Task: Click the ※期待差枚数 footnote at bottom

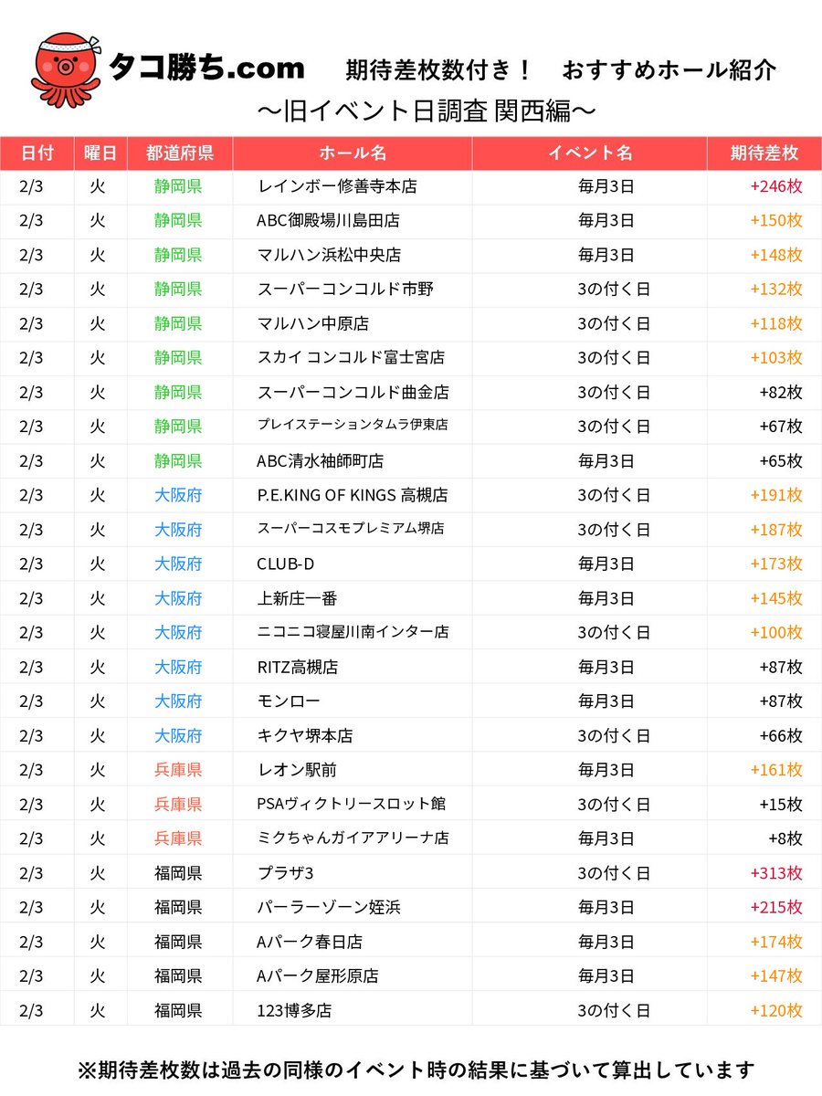Action: (416, 1069)
